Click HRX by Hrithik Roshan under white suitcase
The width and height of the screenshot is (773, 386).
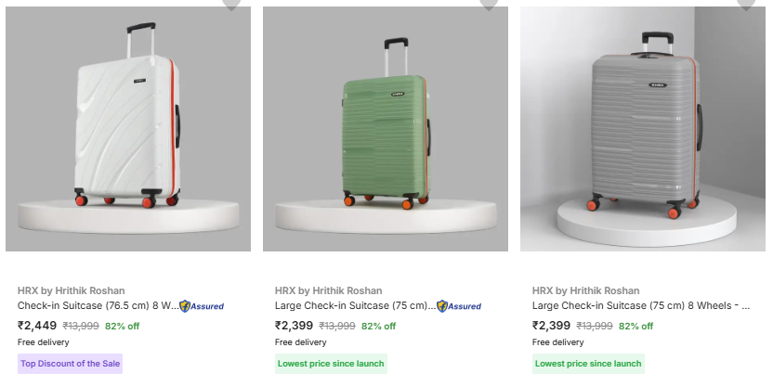click(72, 290)
